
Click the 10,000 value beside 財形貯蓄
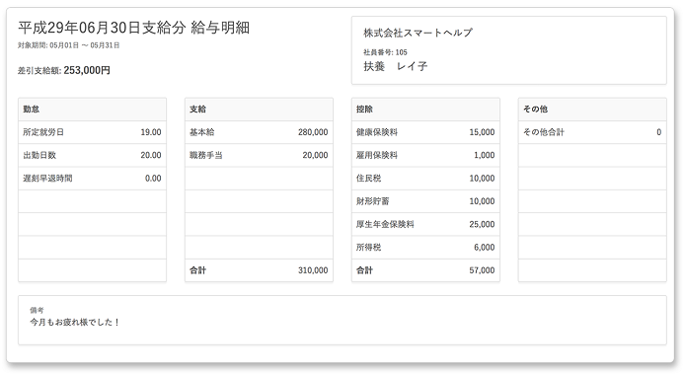482,201
